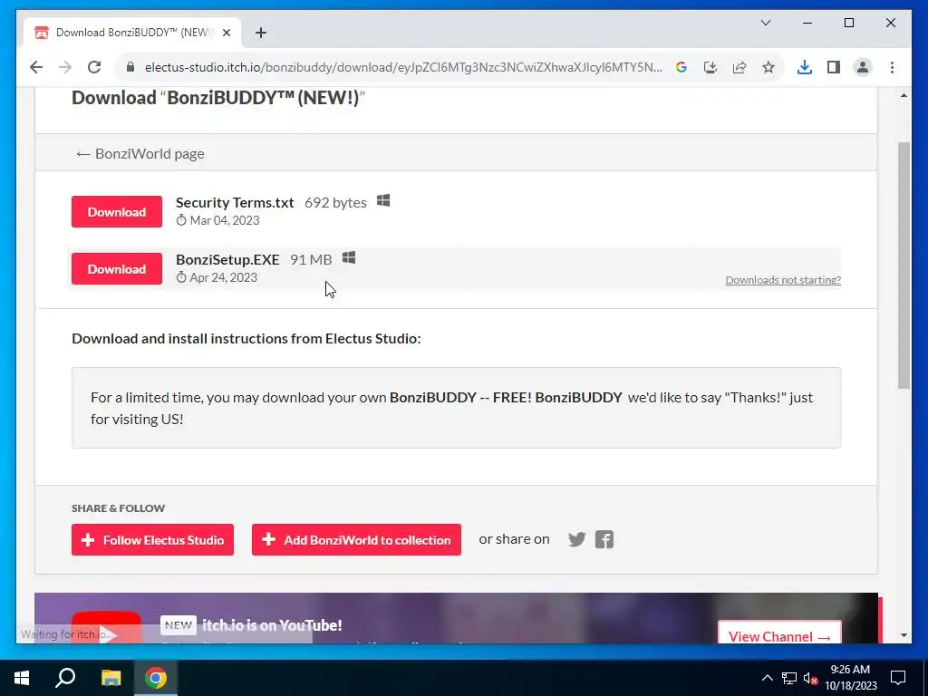Download BonziSetup.EXE
The image size is (928, 696).
tap(117, 268)
